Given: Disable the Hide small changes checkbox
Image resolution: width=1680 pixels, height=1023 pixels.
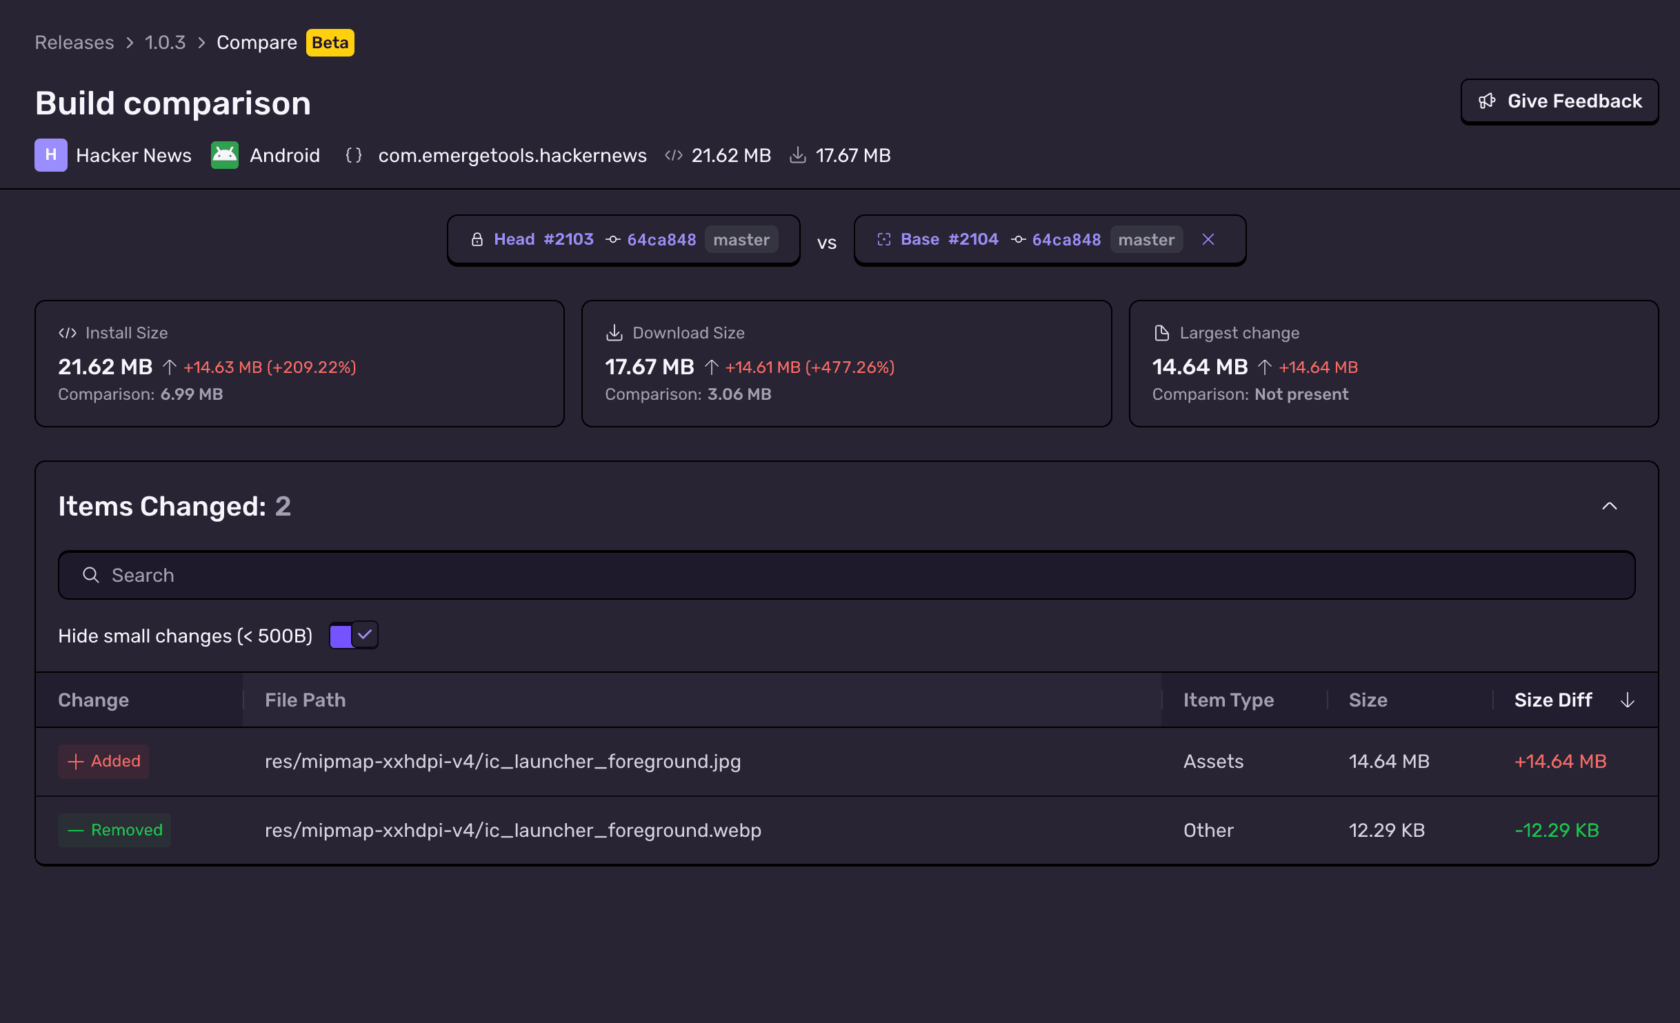Looking at the screenshot, I should (x=352, y=635).
